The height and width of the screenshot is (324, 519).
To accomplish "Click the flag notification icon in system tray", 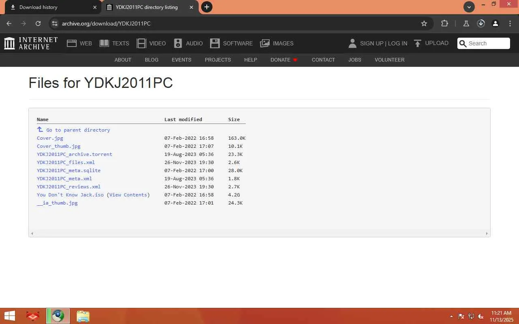I will (461, 316).
